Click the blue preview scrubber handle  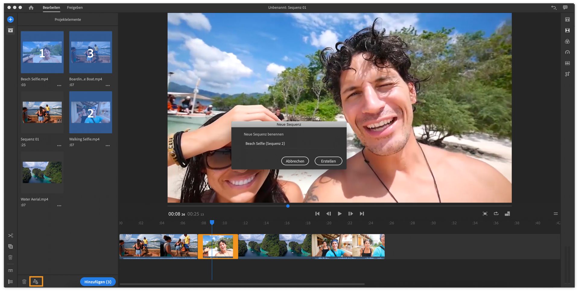[288, 206]
